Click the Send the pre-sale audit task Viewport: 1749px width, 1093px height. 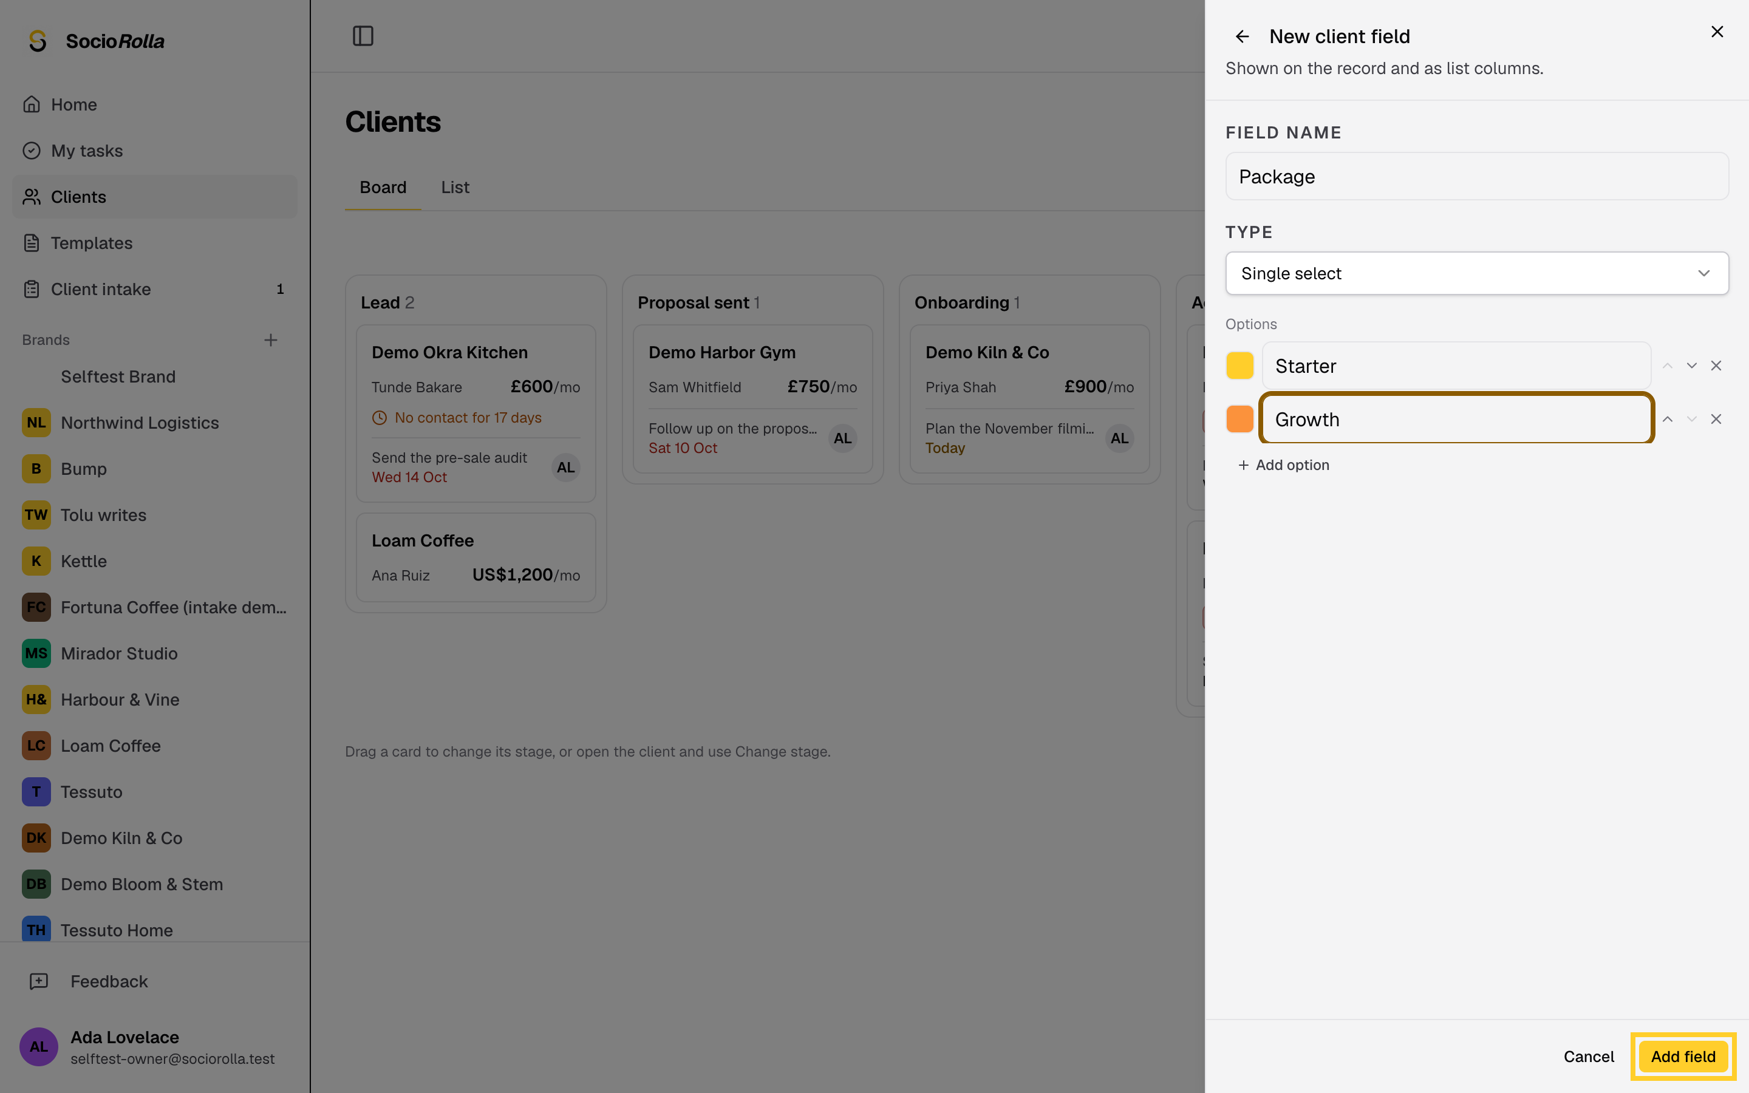(x=449, y=458)
